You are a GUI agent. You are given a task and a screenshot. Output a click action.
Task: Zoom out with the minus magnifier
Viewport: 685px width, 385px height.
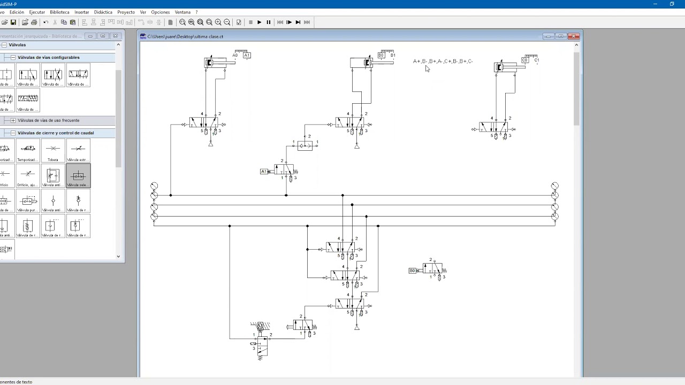coord(227,22)
